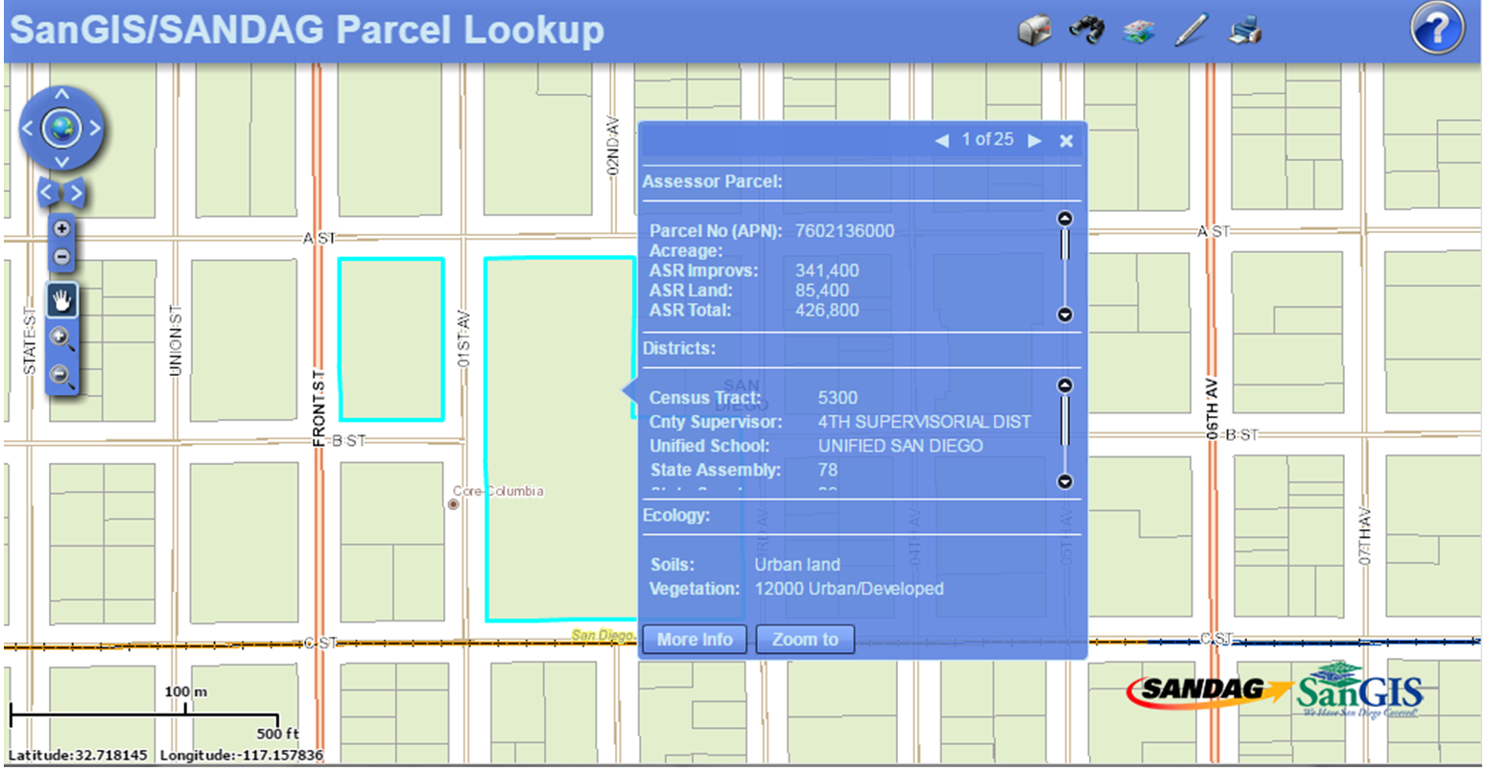Click the Zoom to button
The width and height of the screenshot is (1486, 771).
tap(805, 640)
